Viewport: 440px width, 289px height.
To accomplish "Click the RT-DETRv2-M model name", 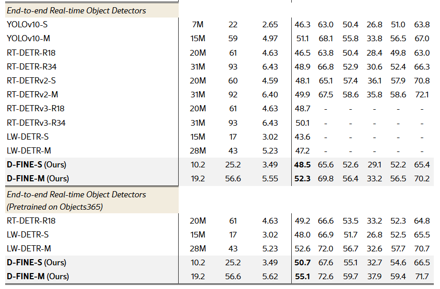I will pos(32,95).
